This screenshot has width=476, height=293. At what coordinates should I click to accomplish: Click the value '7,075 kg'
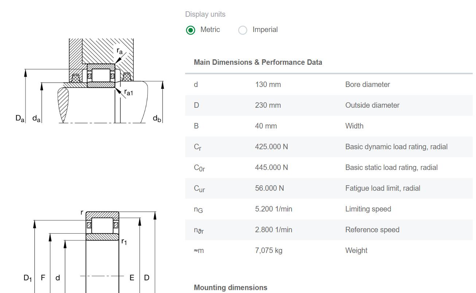click(269, 250)
